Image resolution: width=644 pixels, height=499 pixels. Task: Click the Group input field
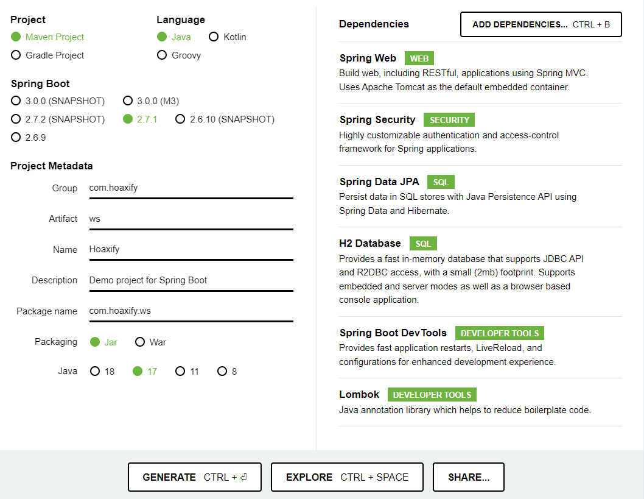(x=191, y=188)
